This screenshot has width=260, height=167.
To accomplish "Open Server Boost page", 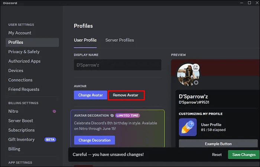I will click(21, 121).
